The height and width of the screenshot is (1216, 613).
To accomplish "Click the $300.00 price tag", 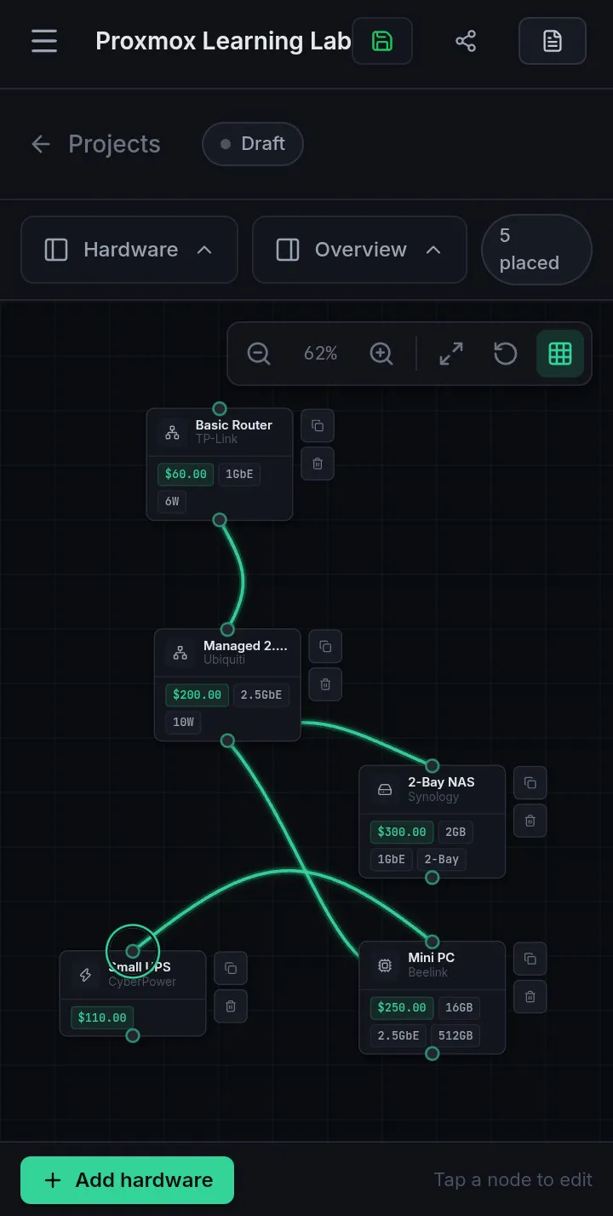I will pyautogui.click(x=402, y=832).
